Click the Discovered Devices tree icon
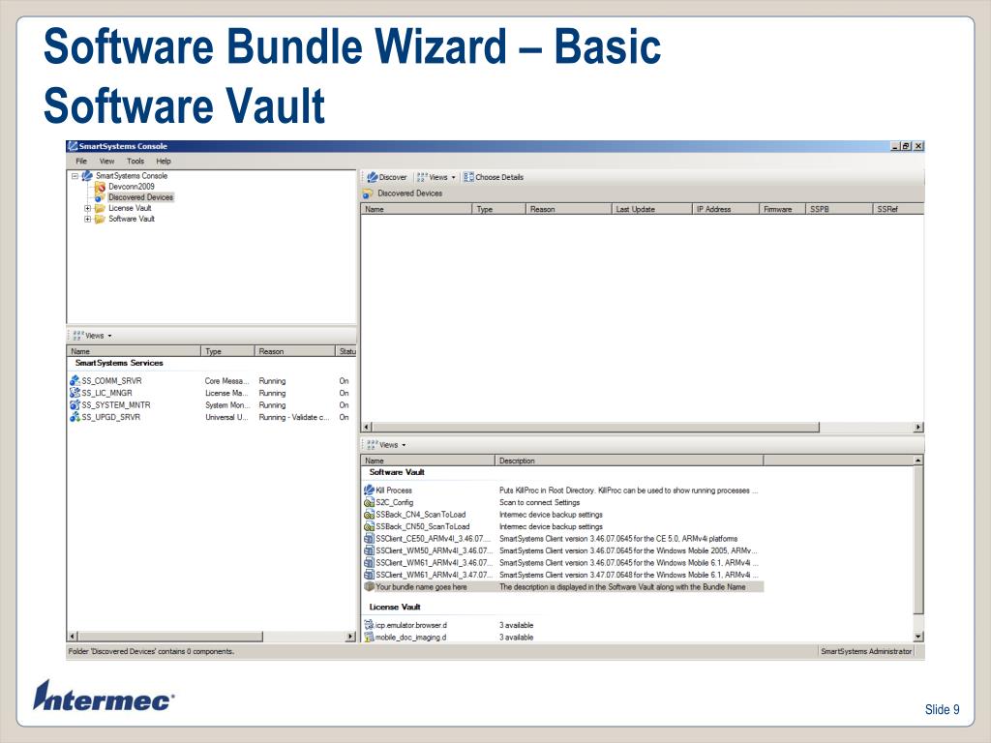This screenshot has height=743, width=991. coord(100,197)
